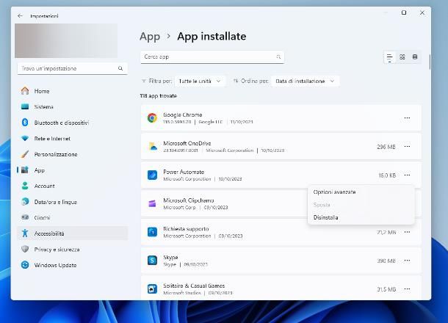Open Bluetooth e dispositivi settings

coord(73,123)
